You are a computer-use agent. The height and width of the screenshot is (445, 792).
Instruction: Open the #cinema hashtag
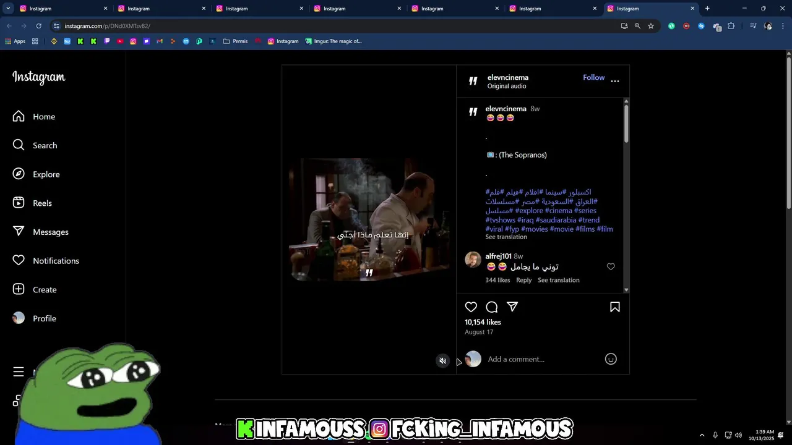pos(559,211)
